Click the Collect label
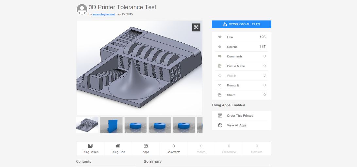Screen dimensions: 357x167 pos(232,47)
